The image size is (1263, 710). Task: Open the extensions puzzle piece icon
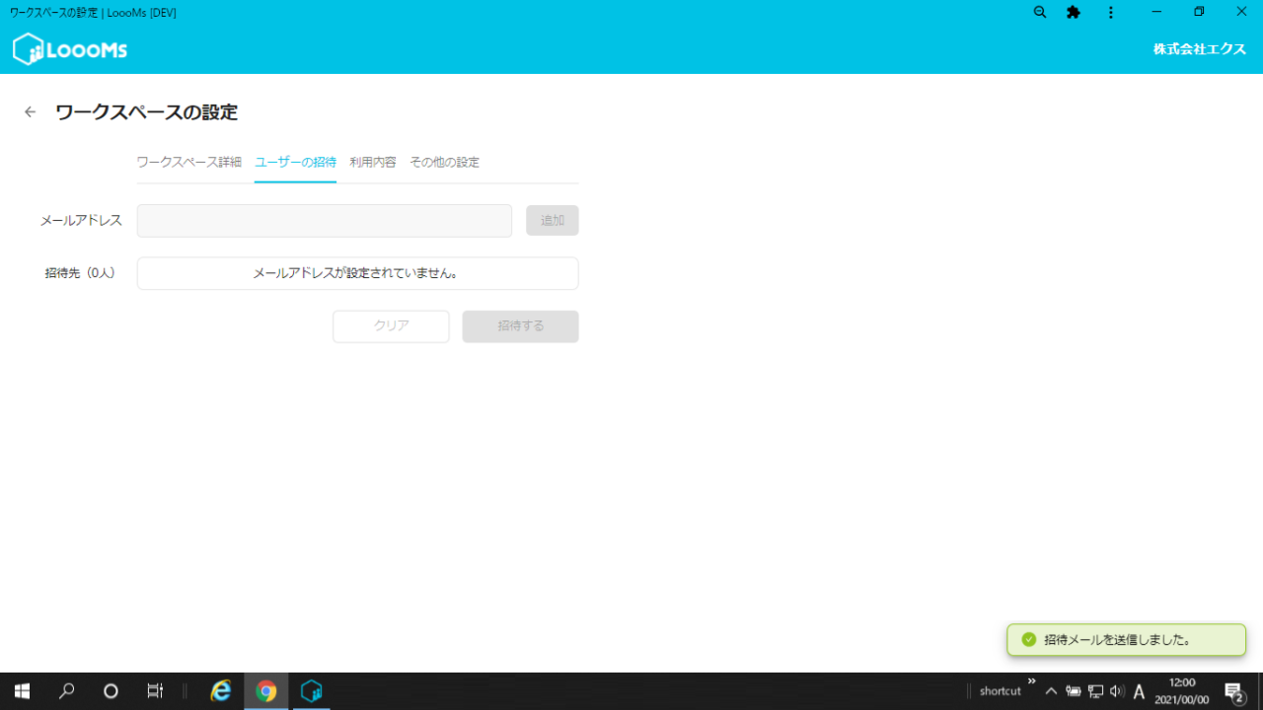coord(1074,13)
